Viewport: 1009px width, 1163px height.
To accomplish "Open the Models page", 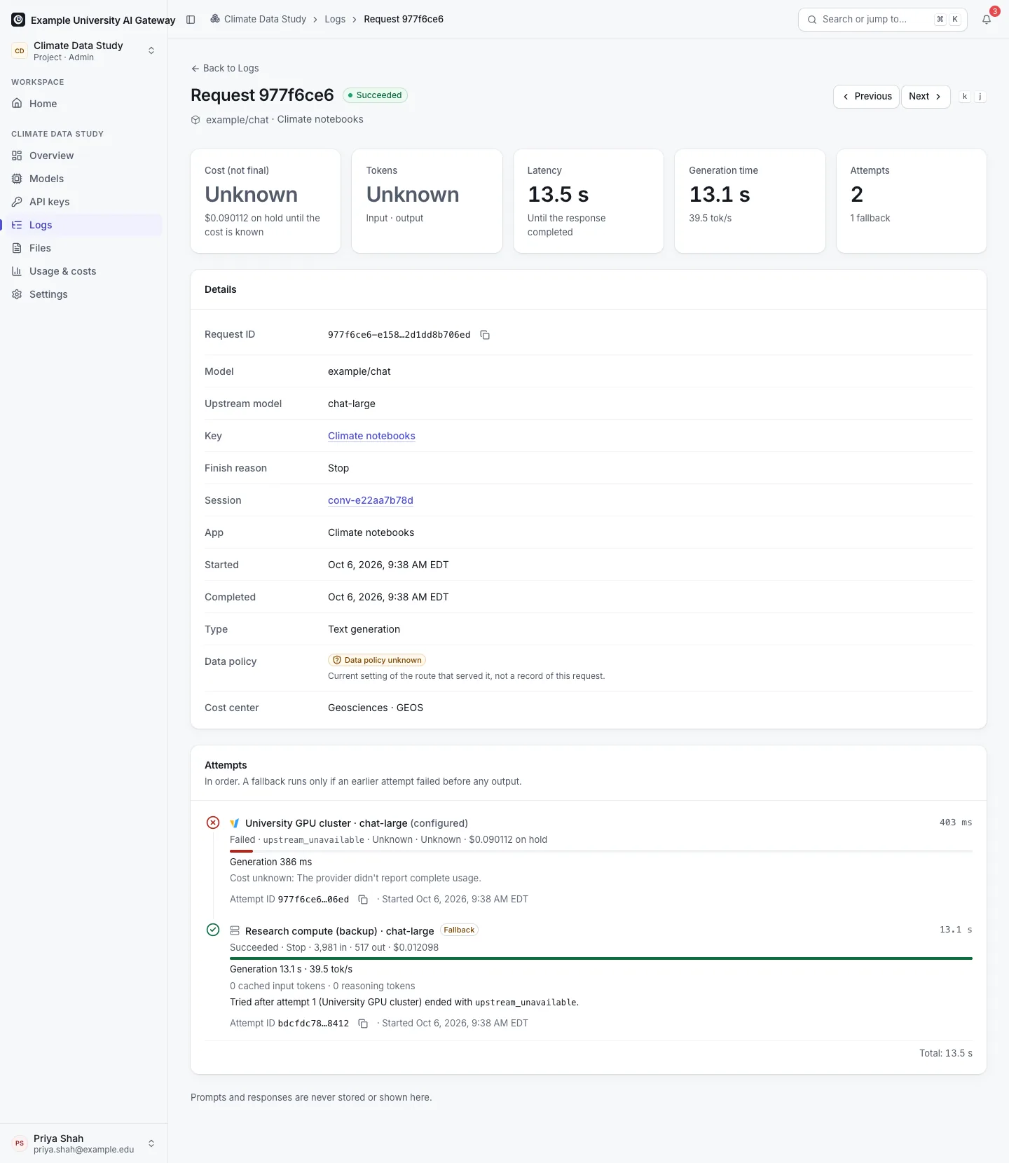I will pos(84,179).
